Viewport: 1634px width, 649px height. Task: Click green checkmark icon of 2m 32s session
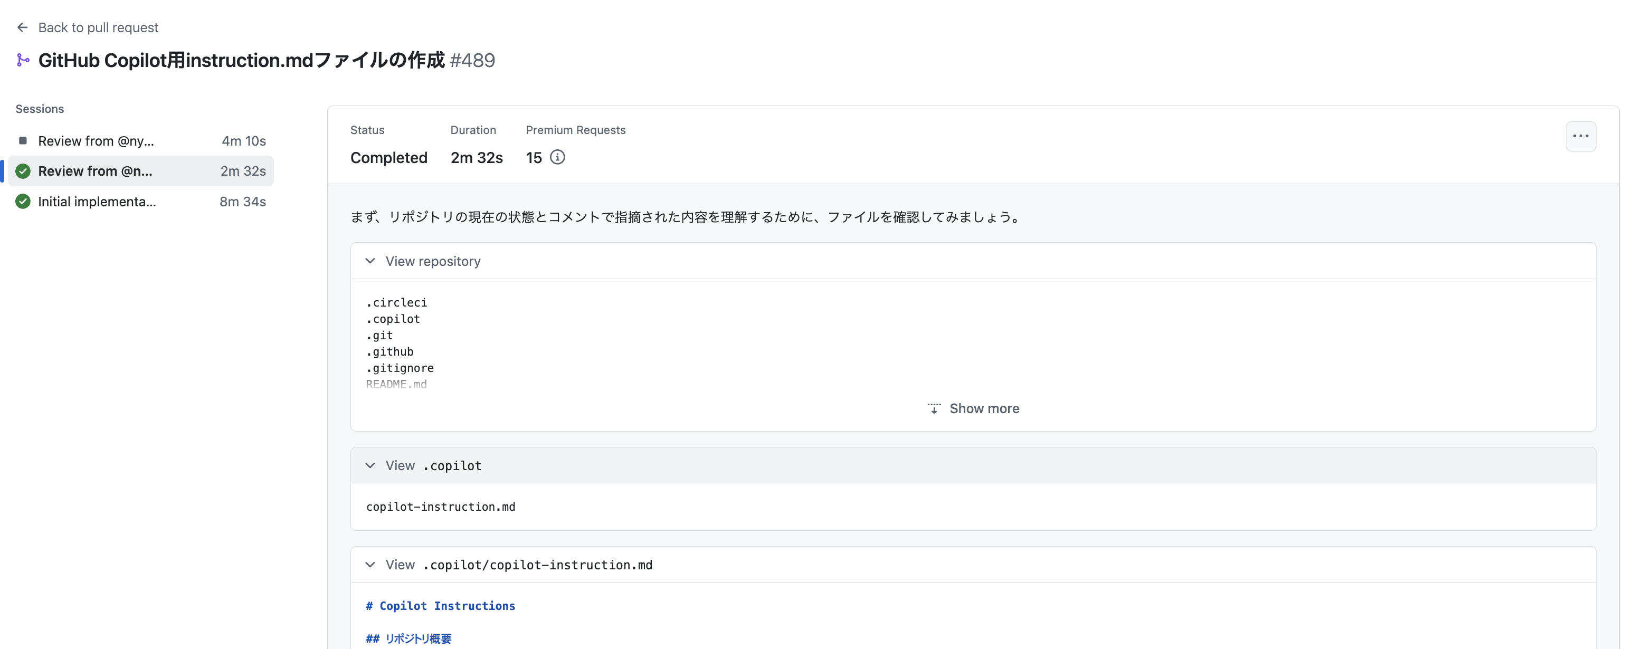point(23,171)
